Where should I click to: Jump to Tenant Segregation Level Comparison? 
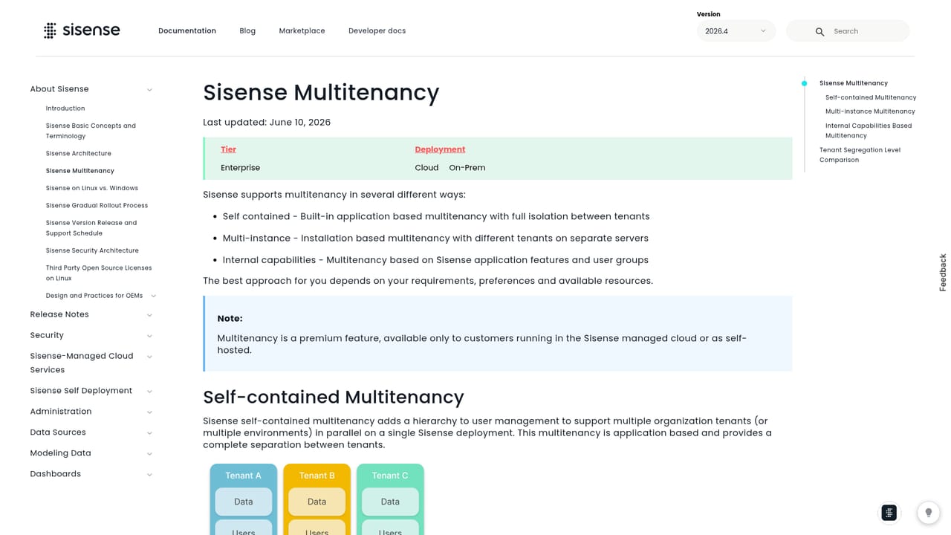point(860,155)
